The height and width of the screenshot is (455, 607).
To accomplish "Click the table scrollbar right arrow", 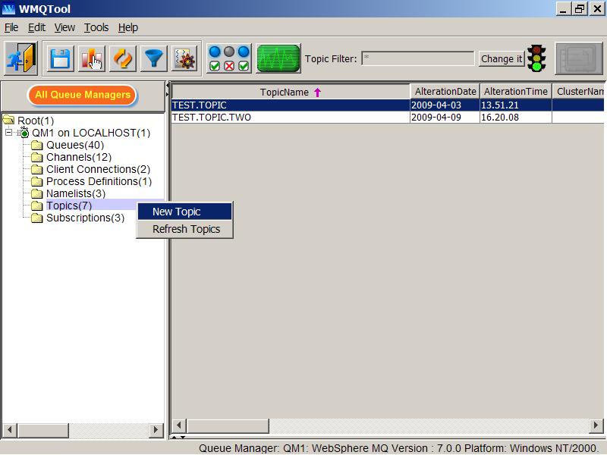I will 596,426.
